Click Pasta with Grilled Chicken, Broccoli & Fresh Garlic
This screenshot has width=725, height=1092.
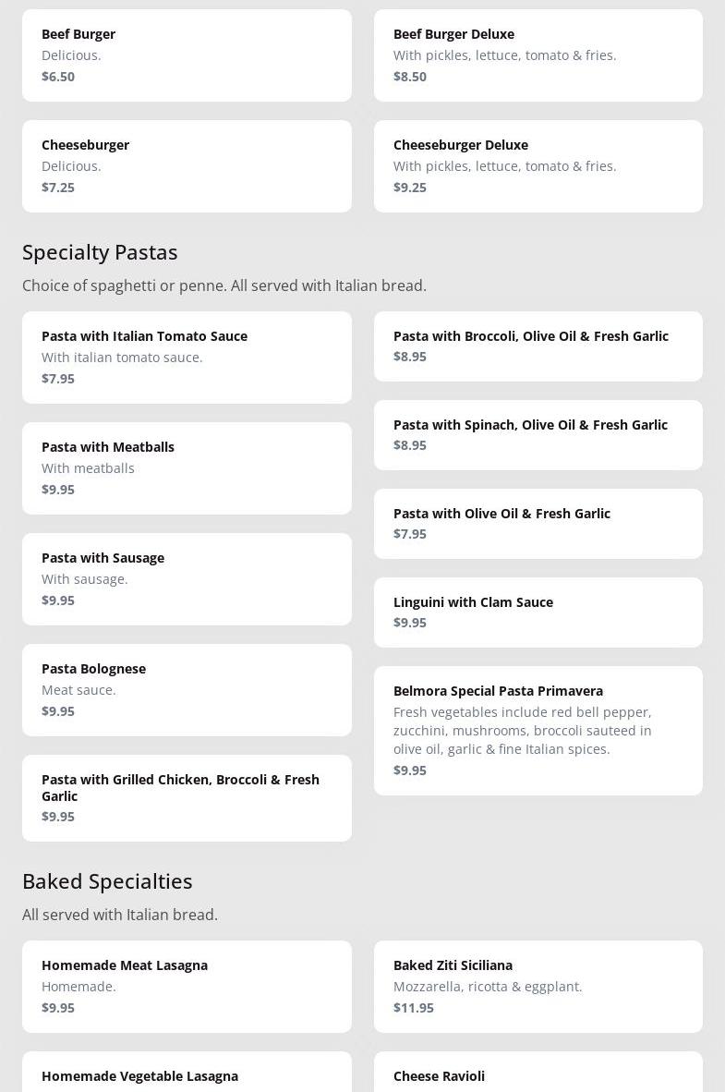(187, 798)
